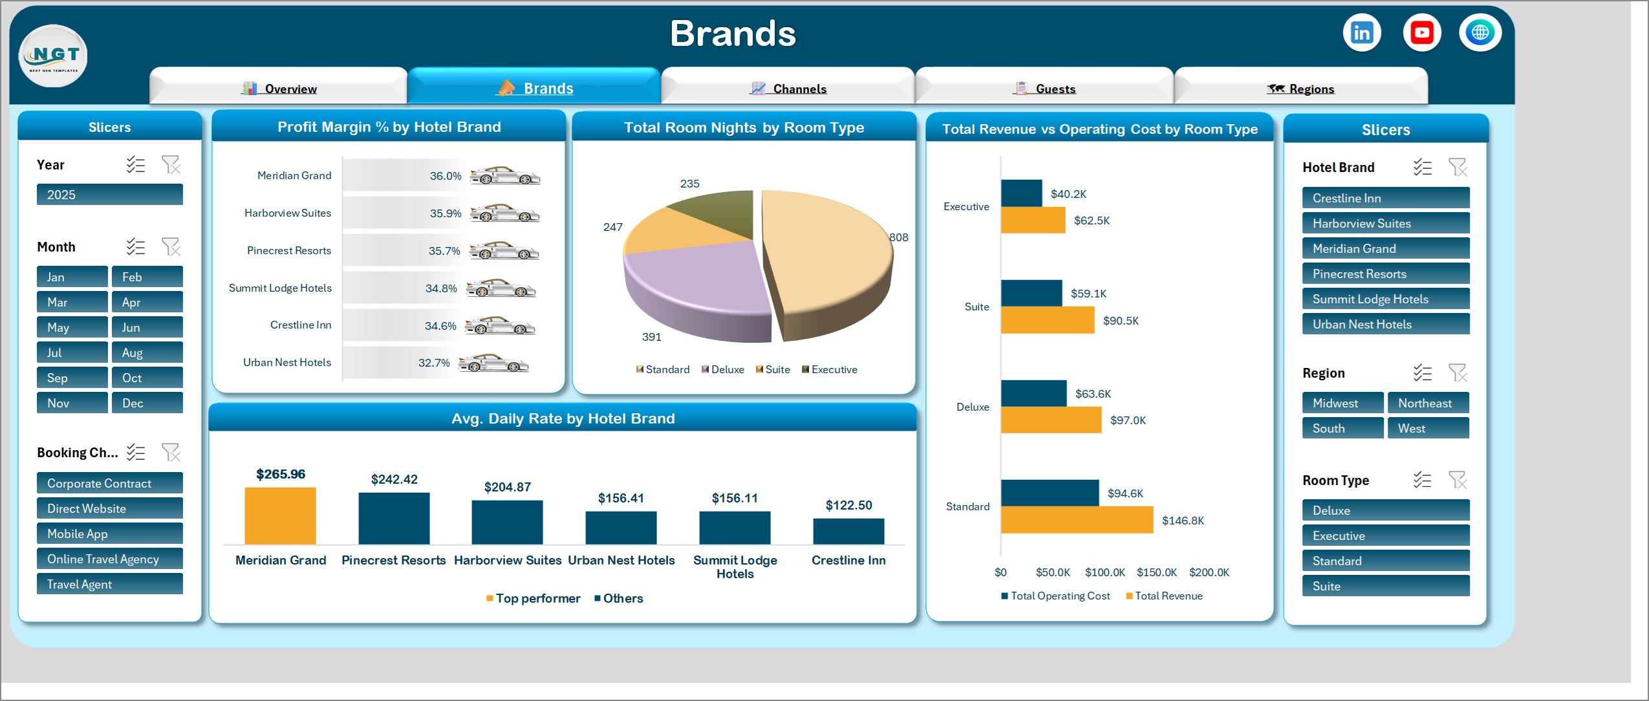
Task: Filter by Online Travel Agency channel
Action: 110,559
